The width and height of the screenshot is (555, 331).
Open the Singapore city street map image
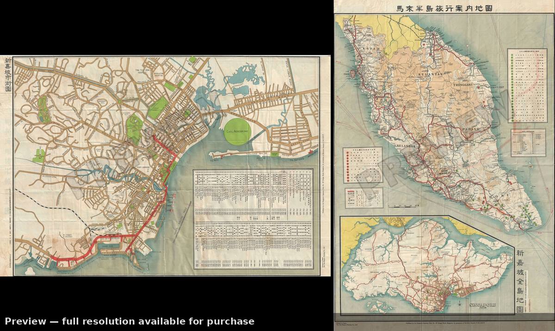pos(166,165)
